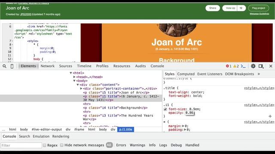This screenshot has width=275, height=154.
Task: Collapse the body element
Action: (x=74, y=81)
